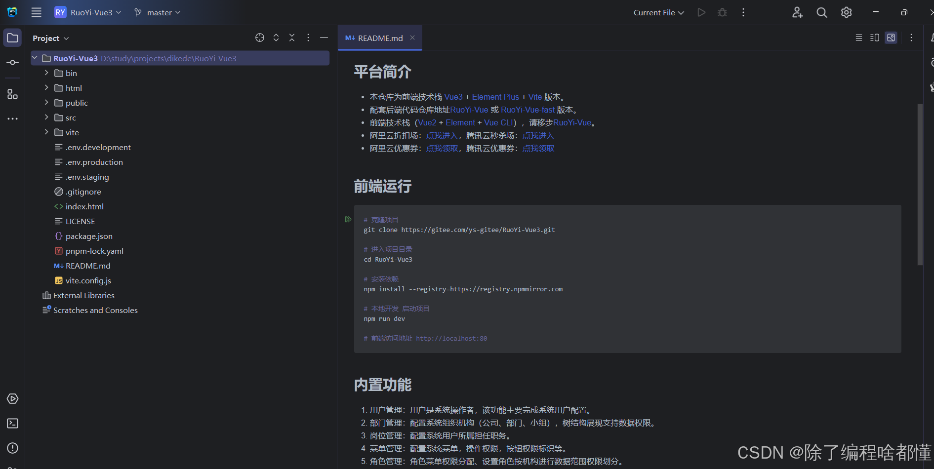
Task: Select the LICENSE file
Action: coord(75,221)
